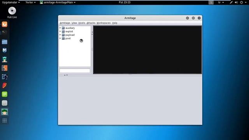Screen dimensions: 249x140
Task: Open the Armitage menu
Action: coord(65,23)
